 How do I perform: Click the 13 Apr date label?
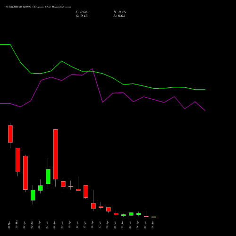tap(77, 225)
